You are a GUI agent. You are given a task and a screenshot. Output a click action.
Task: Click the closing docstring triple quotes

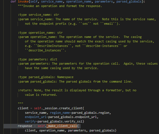coord(20,103)
